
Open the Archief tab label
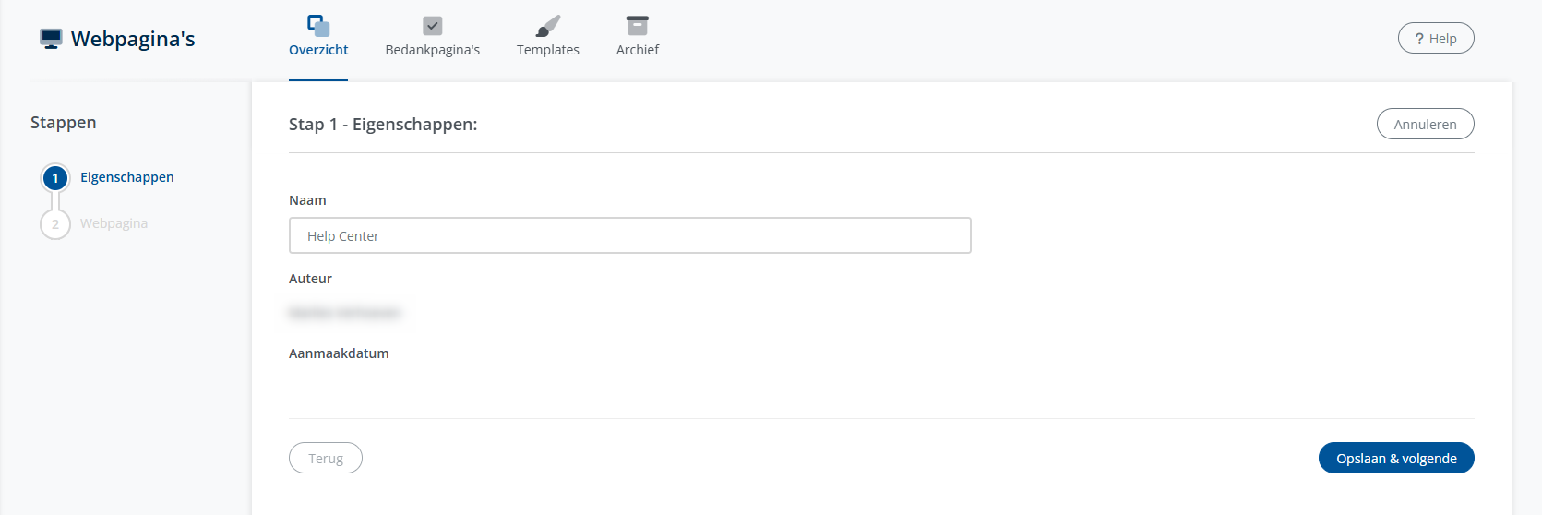click(638, 50)
